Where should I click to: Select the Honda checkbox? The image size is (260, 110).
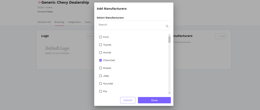pyautogui.click(x=101, y=53)
